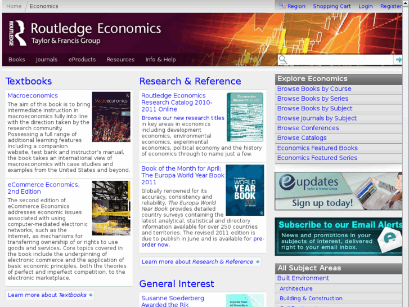Click Learn more about Textbooks button
The height and width of the screenshot is (307, 409).
50,295
